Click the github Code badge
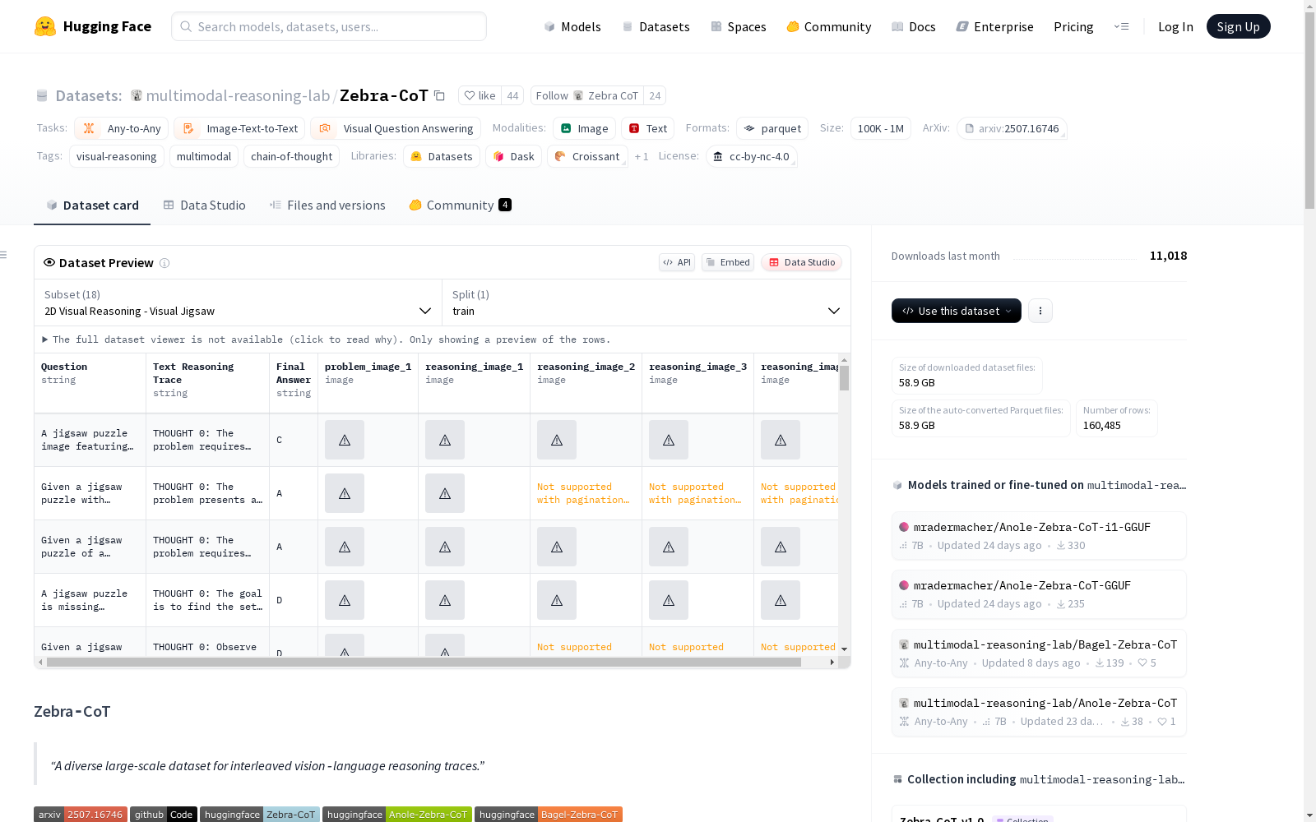 tap(164, 815)
